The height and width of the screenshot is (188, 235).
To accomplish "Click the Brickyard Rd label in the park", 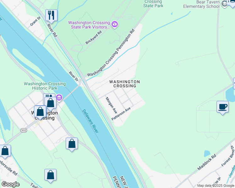I will tap(94, 37).
